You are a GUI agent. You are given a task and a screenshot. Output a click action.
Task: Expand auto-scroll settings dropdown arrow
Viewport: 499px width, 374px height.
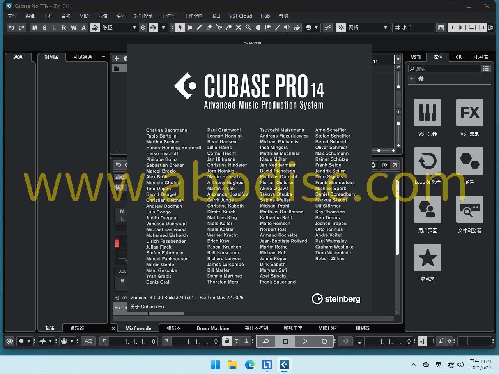[x=163, y=28]
